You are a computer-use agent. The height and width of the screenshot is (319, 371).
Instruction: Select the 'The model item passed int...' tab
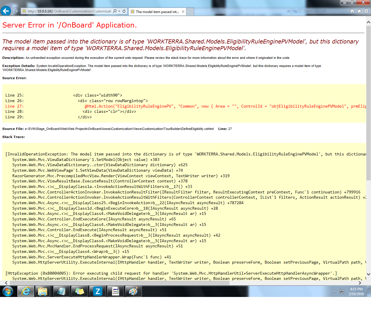157,12
